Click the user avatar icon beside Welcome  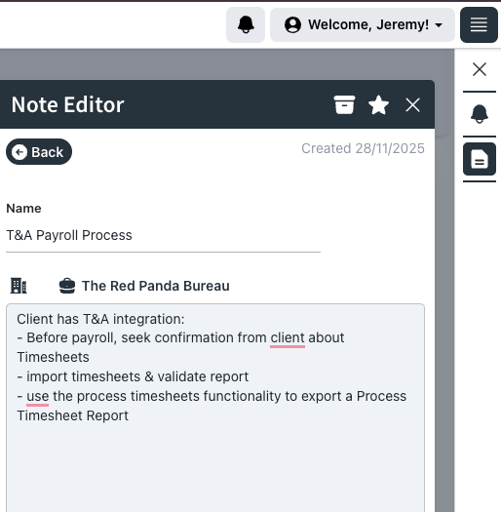pos(292,24)
